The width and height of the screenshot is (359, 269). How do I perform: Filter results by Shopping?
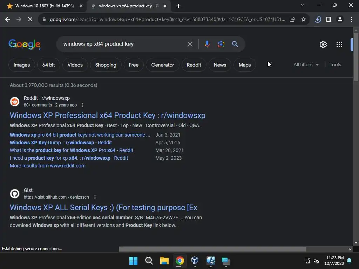106,65
